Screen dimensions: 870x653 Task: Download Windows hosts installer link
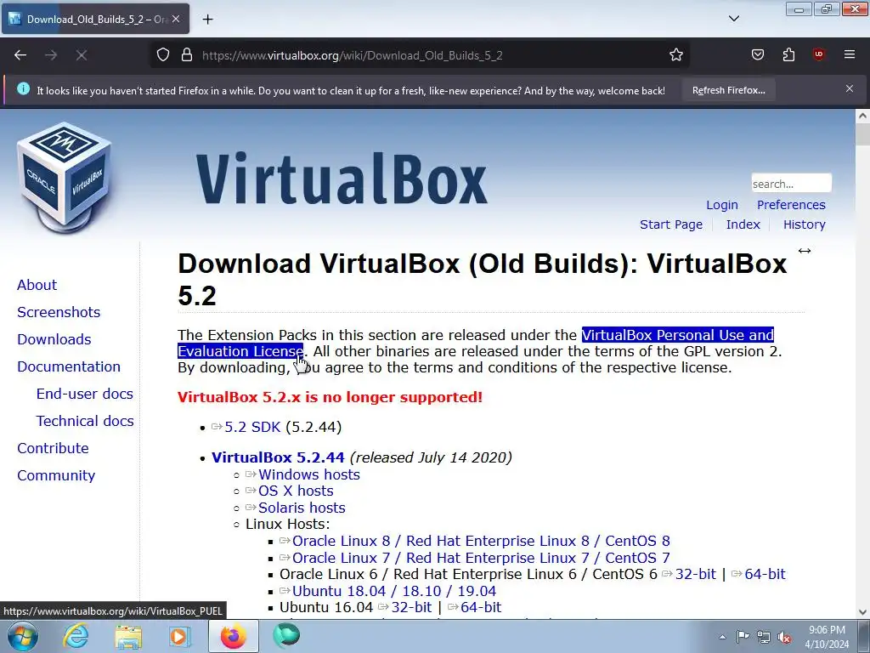coord(309,474)
